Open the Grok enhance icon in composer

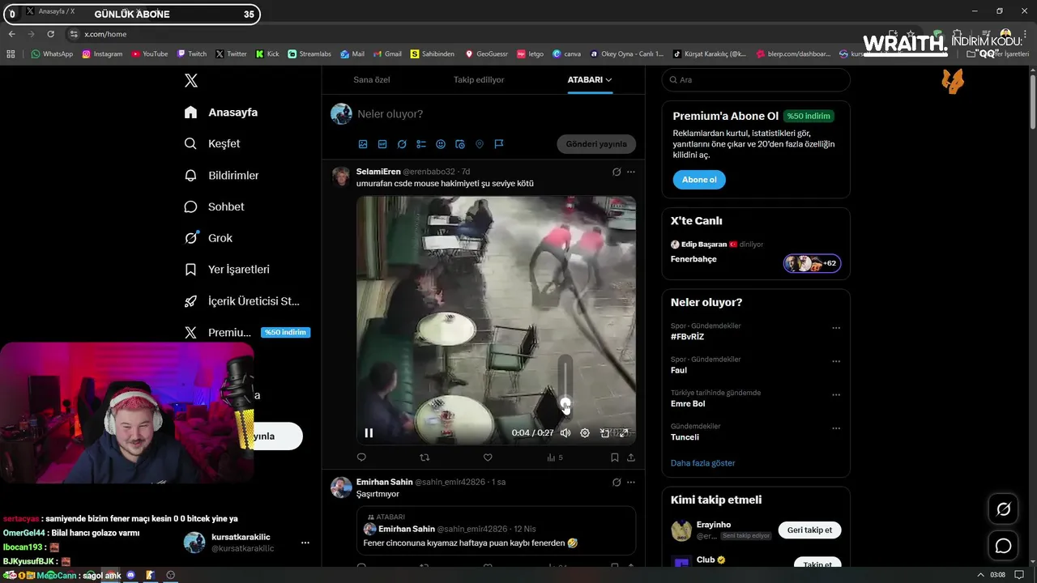click(x=402, y=144)
